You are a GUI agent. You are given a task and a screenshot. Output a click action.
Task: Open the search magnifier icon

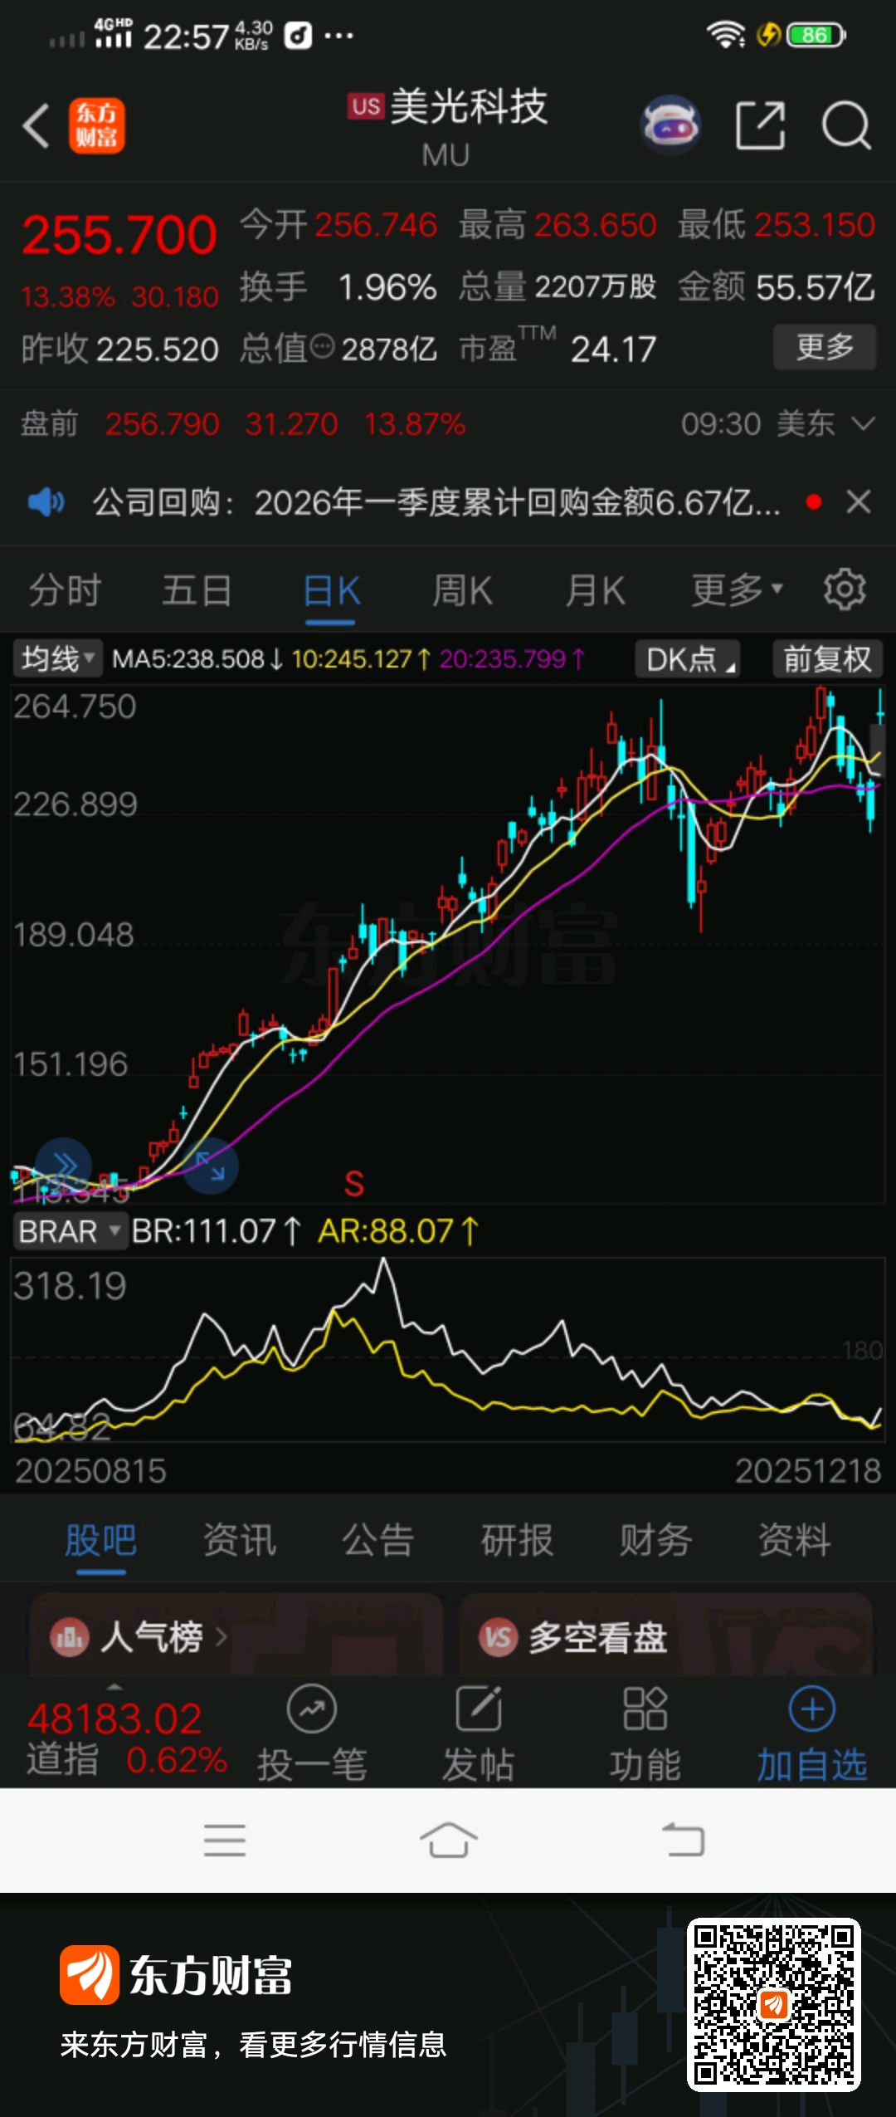coord(845,126)
